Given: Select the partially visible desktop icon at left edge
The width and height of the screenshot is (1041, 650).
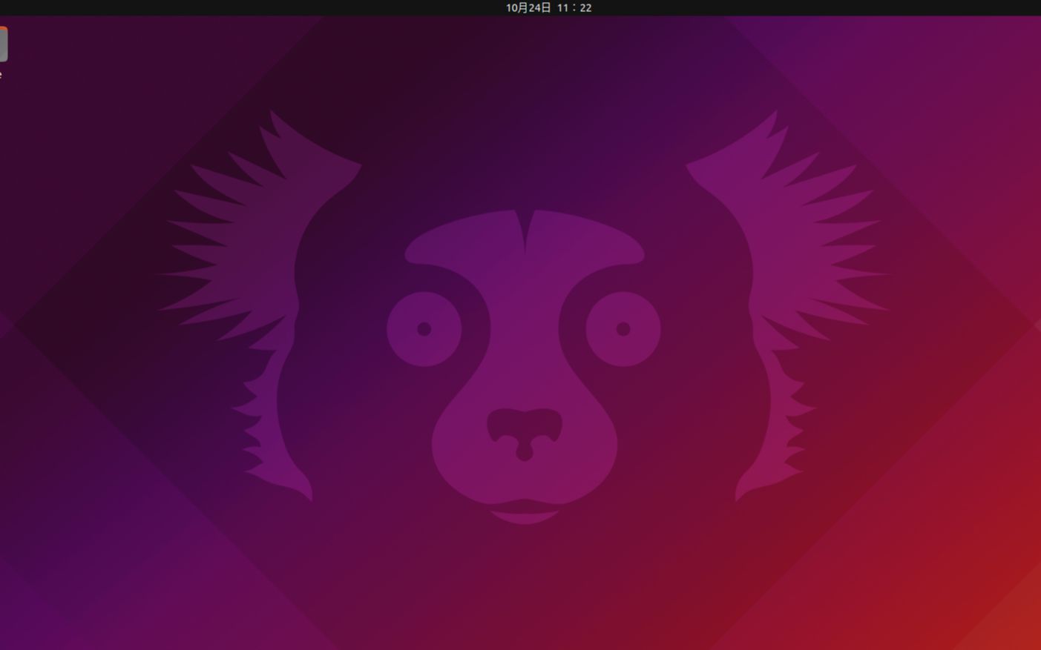Looking at the screenshot, I should [3, 44].
